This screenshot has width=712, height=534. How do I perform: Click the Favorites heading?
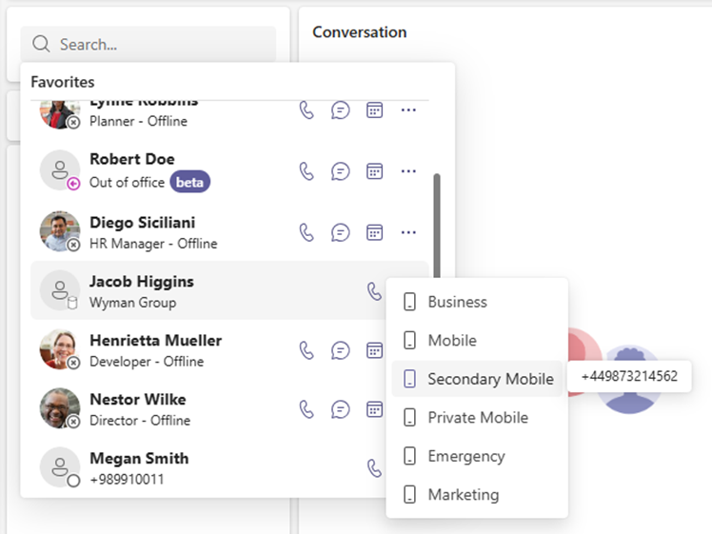click(63, 82)
